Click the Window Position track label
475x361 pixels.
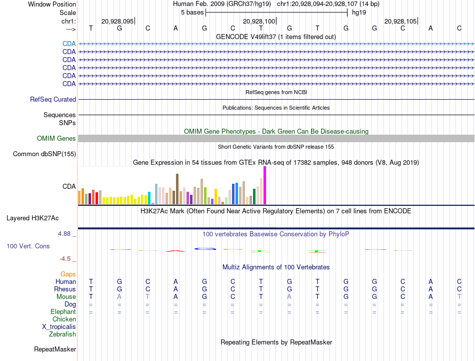(52, 4)
